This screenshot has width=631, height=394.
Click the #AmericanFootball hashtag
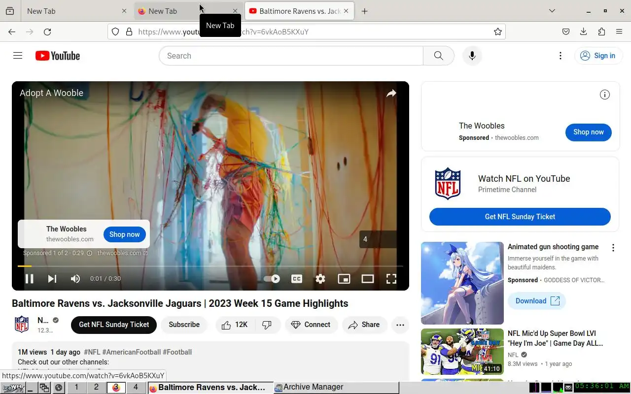(132, 352)
